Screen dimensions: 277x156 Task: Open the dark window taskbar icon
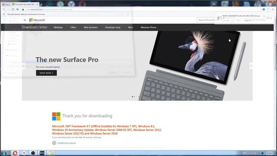(x=42, y=153)
